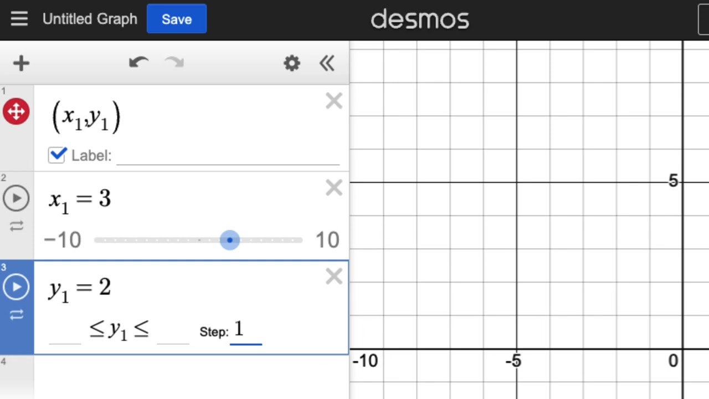The width and height of the screenshot is (709, 399).
Task: Play the y1 slider animation
Action: (16, 287)
